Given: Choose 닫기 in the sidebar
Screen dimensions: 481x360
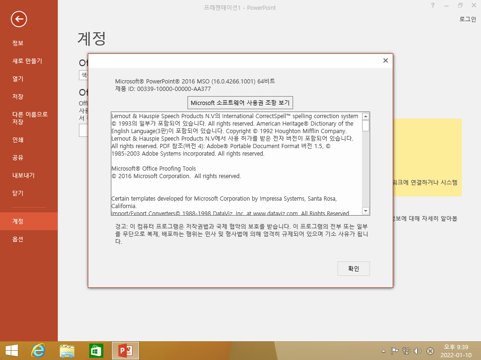Looking at the screenshot, I should pos(18,193).
